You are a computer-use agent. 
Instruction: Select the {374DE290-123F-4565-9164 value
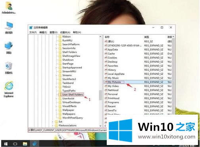tap(125, 45)
